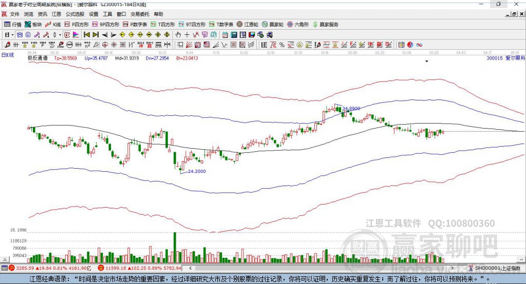
Task: Click first yellow diamond arrow icon
Action: point(122,35)
